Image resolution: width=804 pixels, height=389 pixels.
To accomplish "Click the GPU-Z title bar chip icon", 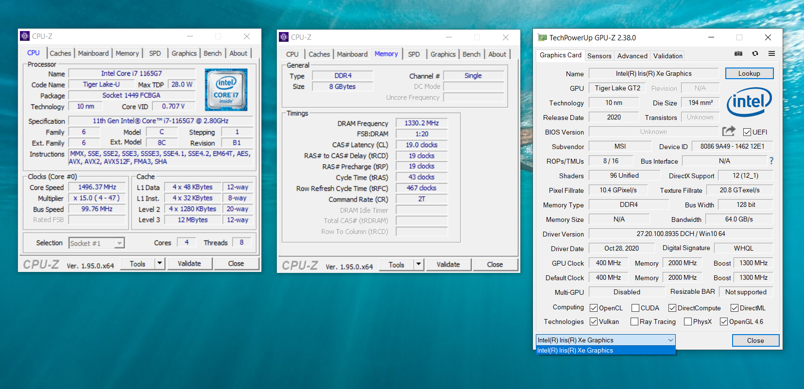I will (542, 37).
